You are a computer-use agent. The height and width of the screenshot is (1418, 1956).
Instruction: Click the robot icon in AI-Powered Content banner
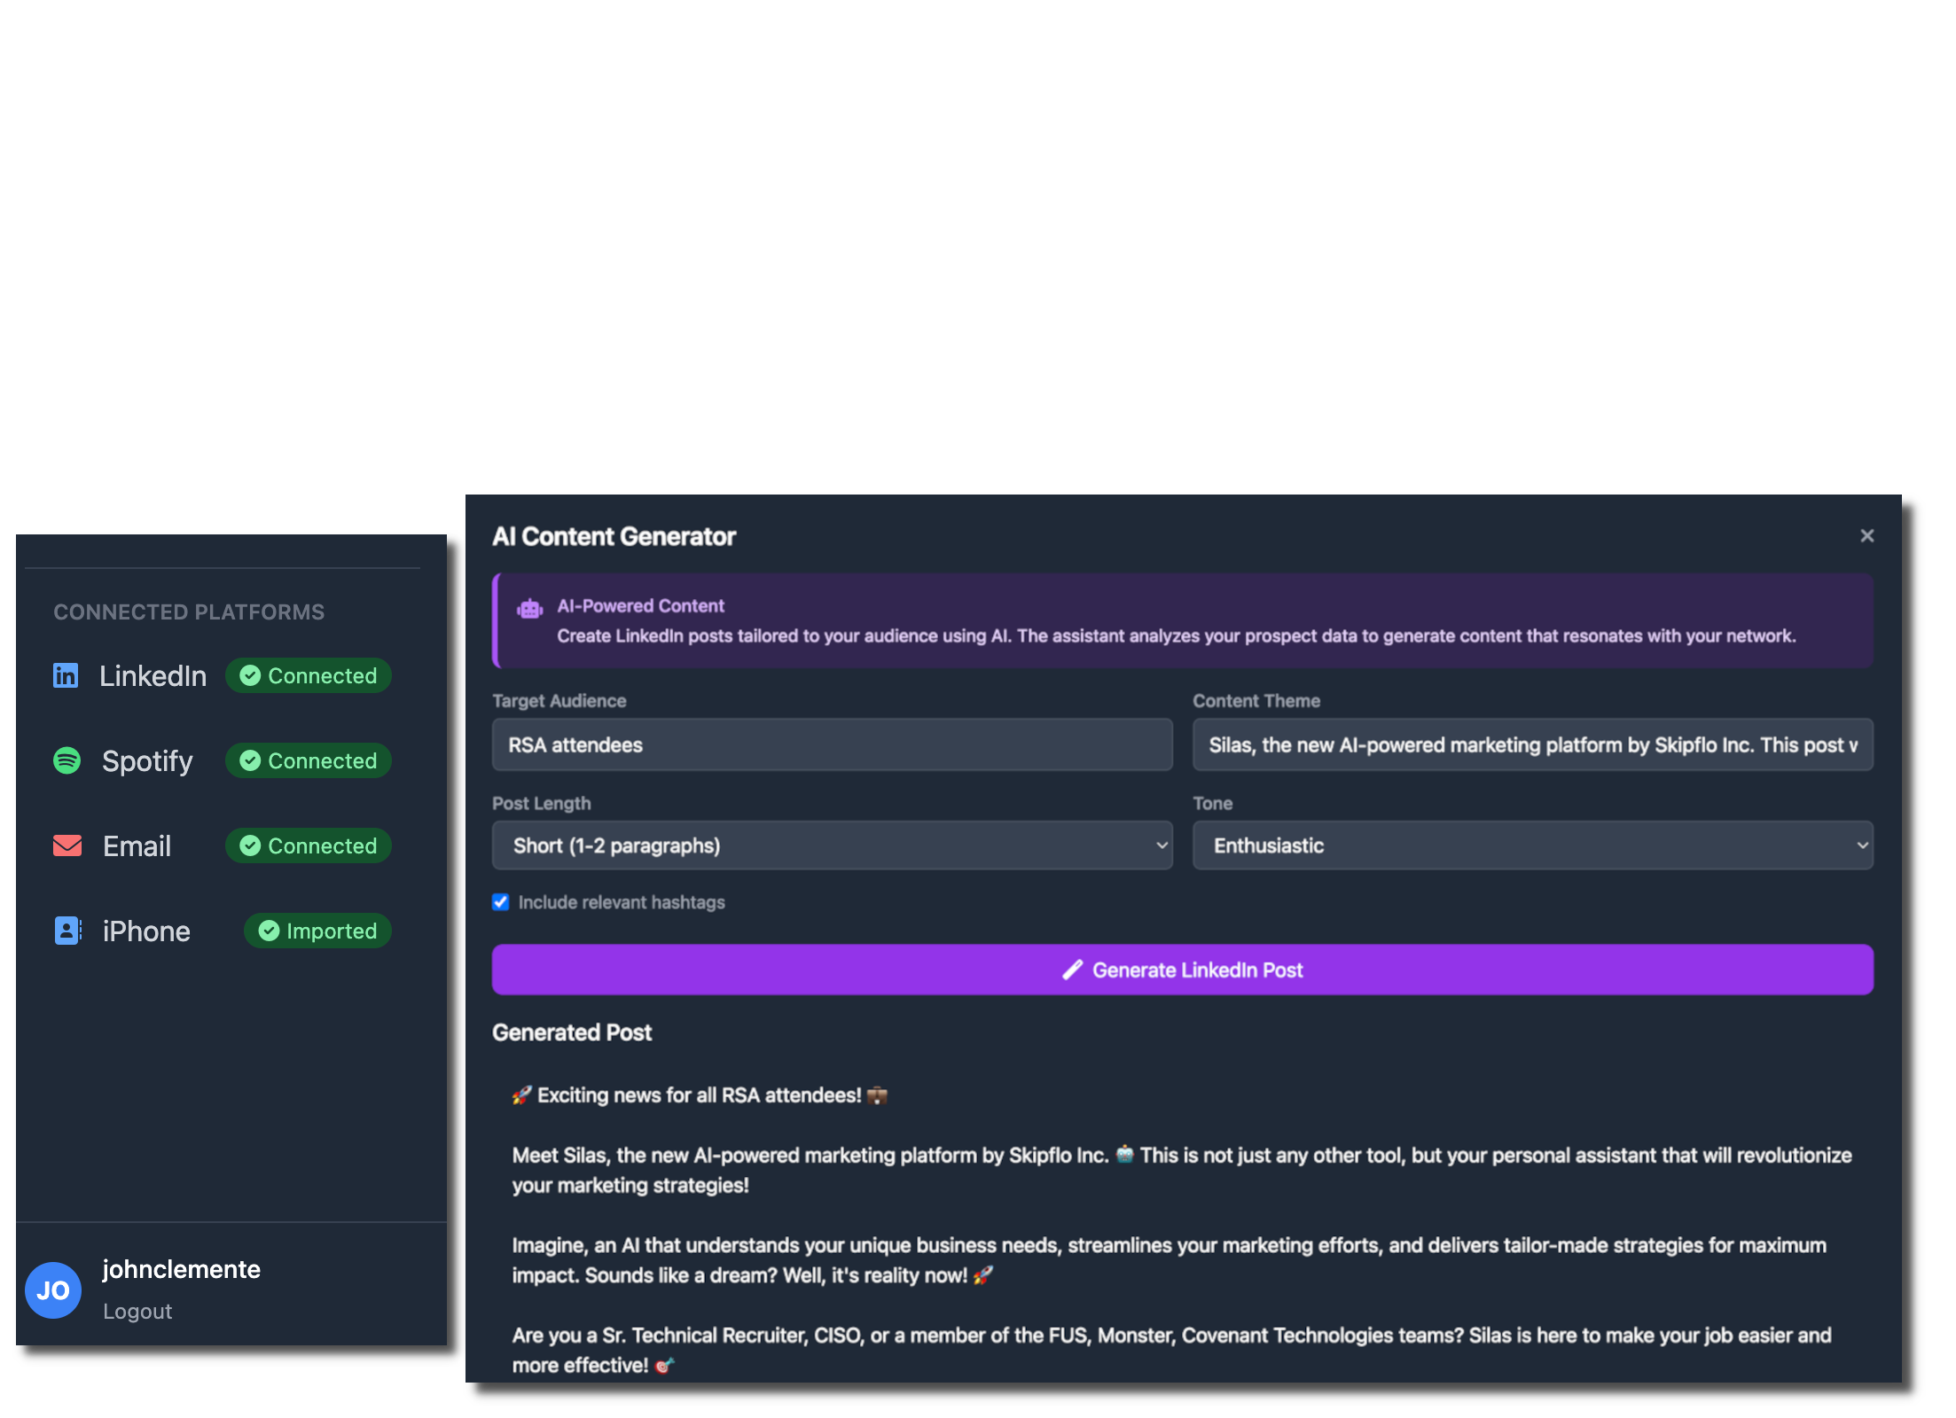(530, 609)
